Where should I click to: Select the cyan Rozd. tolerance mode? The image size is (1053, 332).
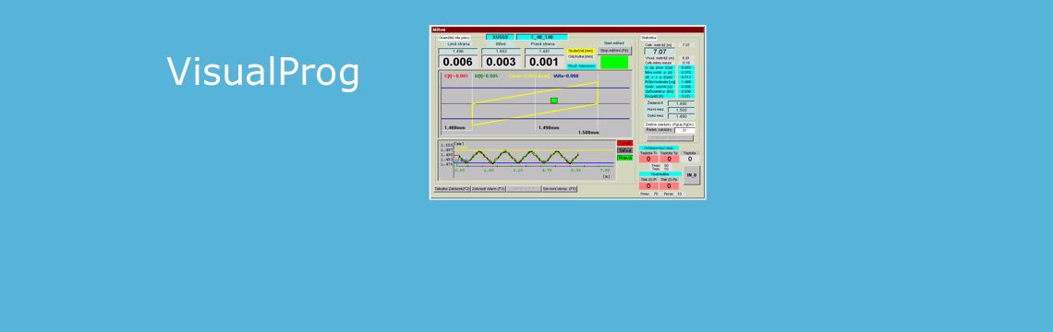click(x=582, y=65)
